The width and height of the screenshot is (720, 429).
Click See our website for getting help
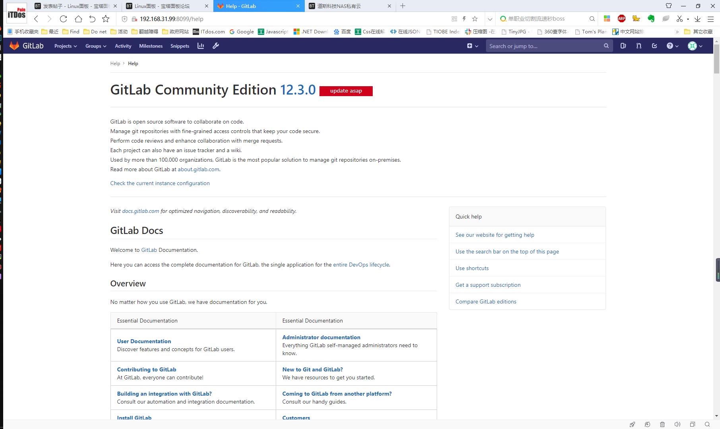[x=495, y=235]
